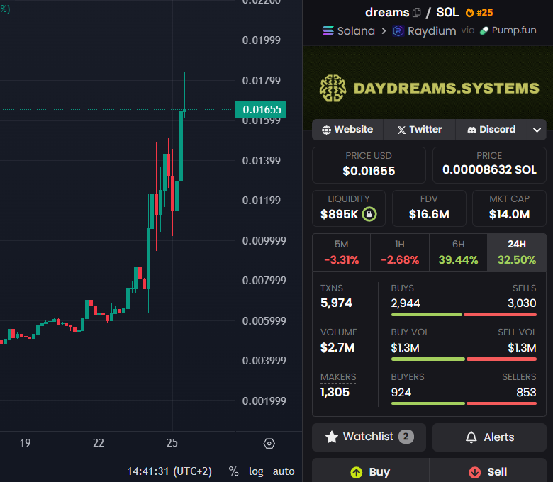The image size is (553, 482).
Task: Open the Twitter link
Action: tap(419, 130)
